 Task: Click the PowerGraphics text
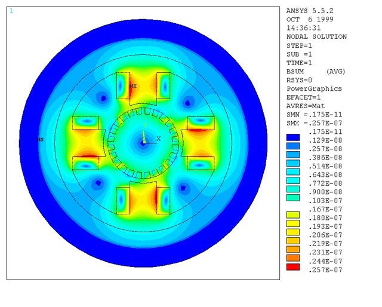point(315,88)
